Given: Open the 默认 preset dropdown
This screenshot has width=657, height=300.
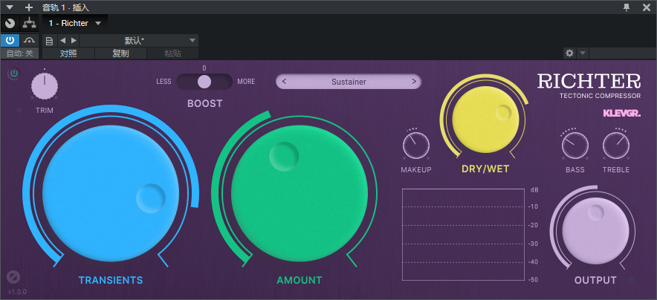Looking at the screenshot, I should tap(139, 41).
